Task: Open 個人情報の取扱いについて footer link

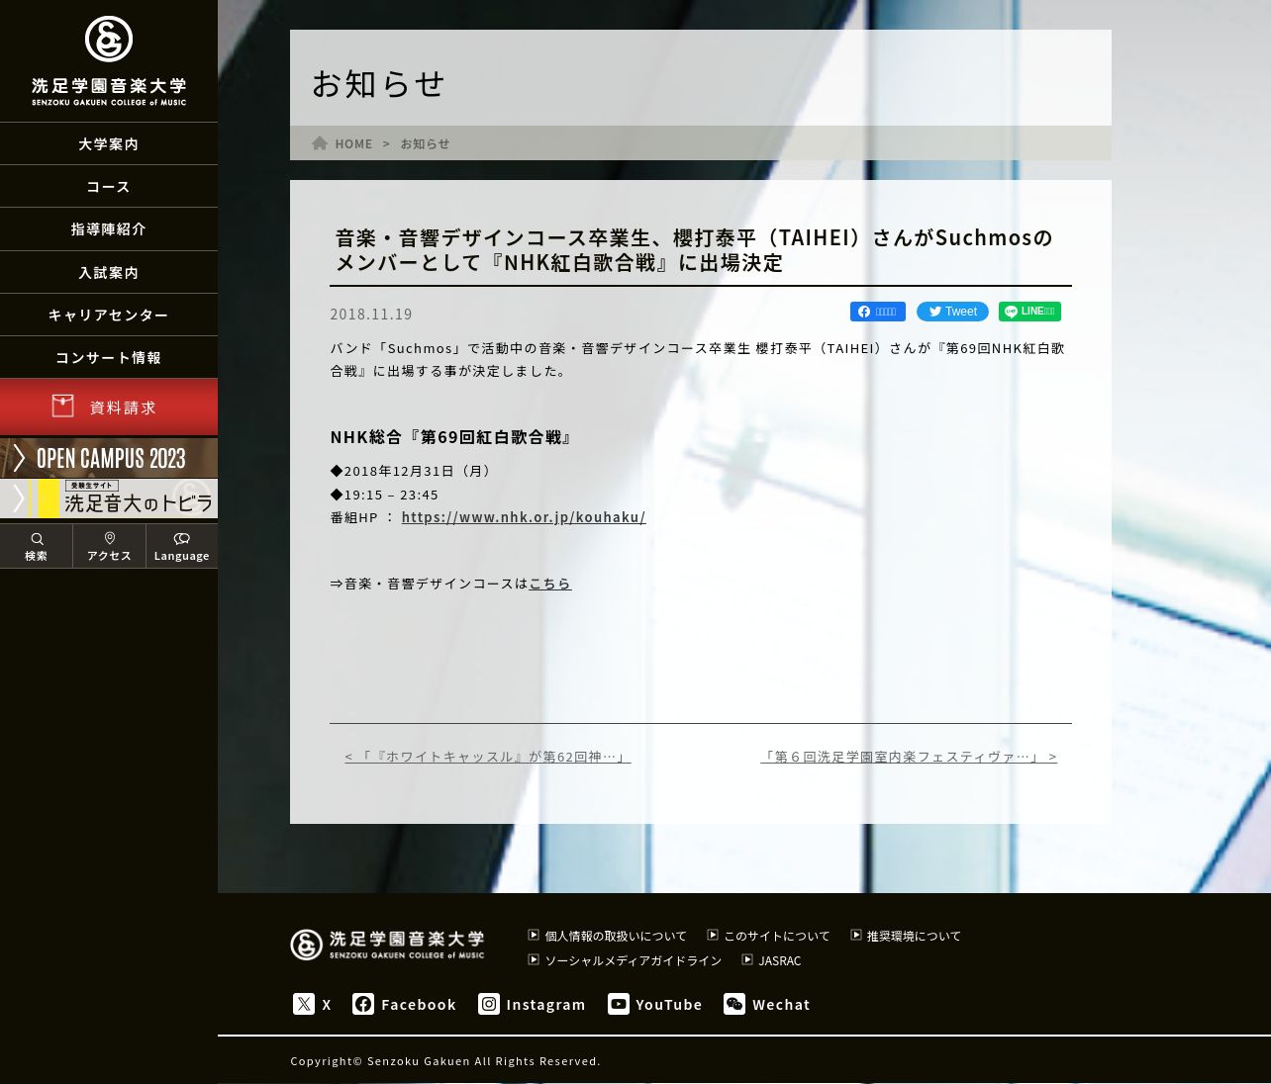Action: 616,936
